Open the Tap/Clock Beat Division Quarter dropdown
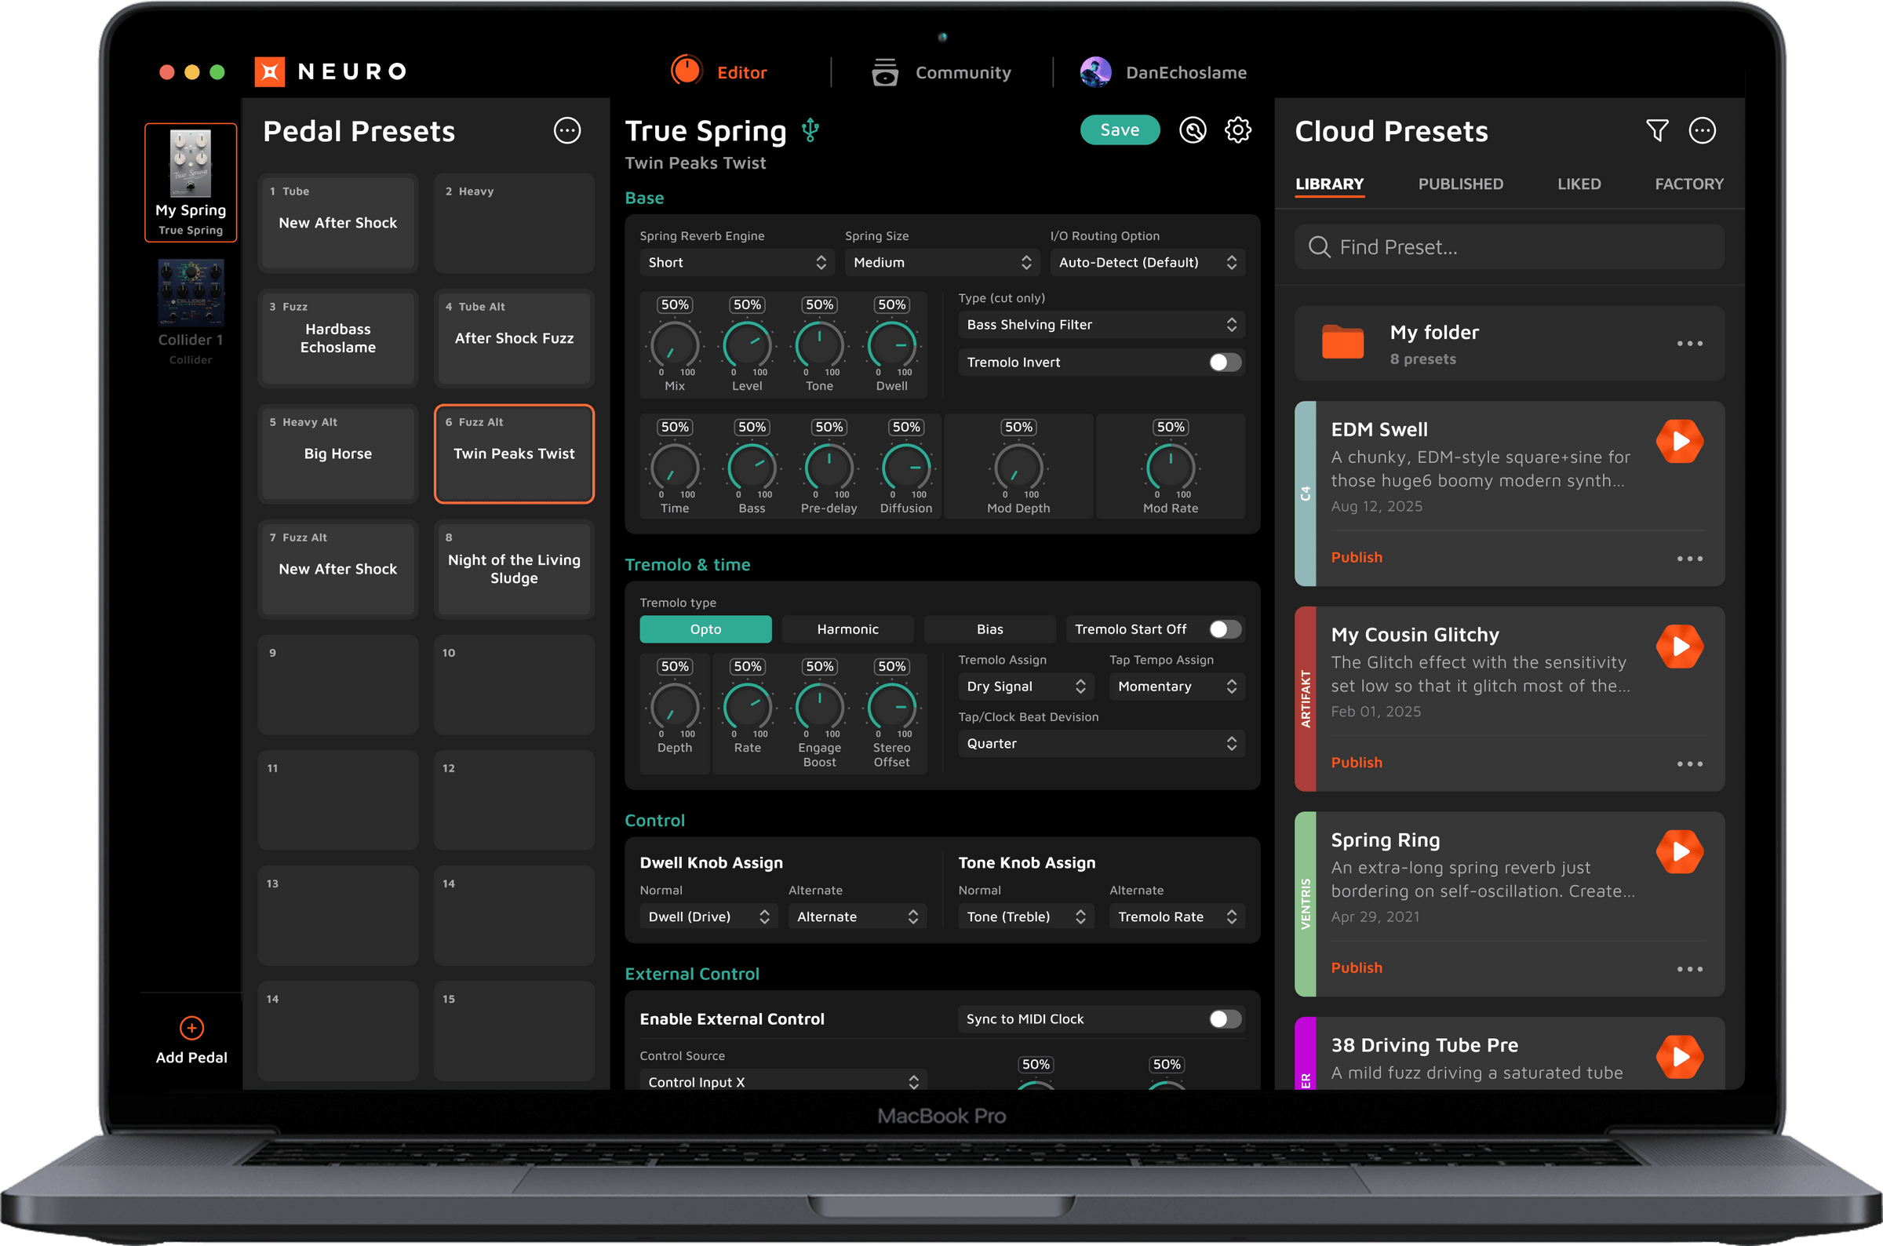 (x=1102, y=744)
